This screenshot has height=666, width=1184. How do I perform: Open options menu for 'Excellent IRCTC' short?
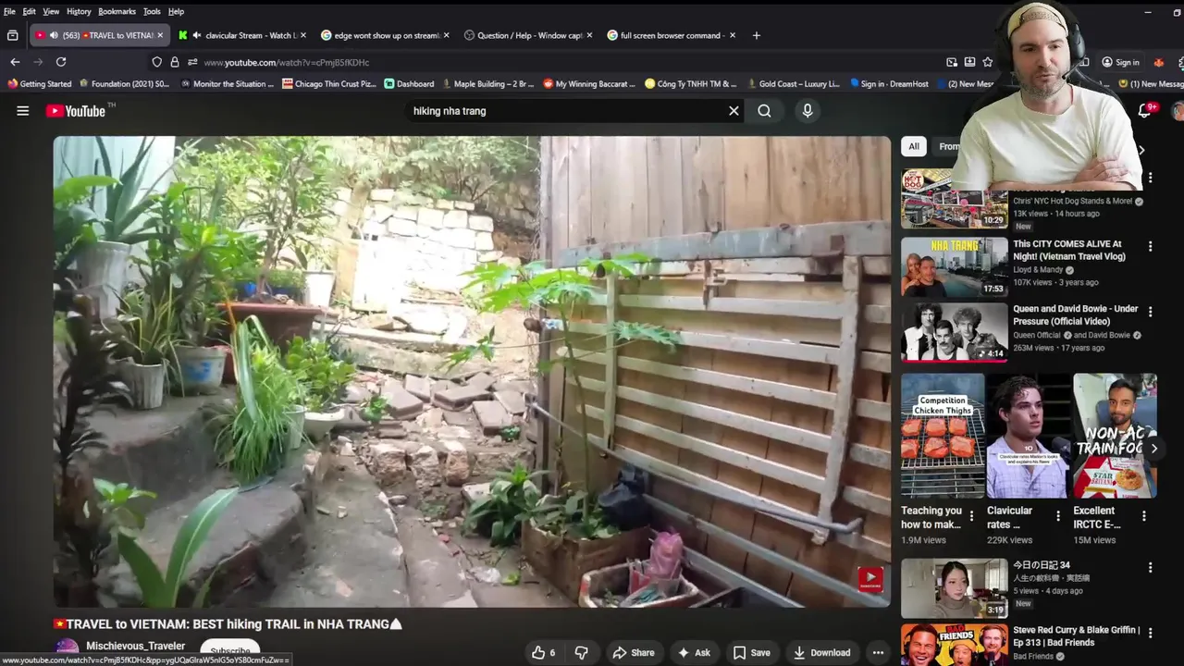click(x=1144, y=516)
